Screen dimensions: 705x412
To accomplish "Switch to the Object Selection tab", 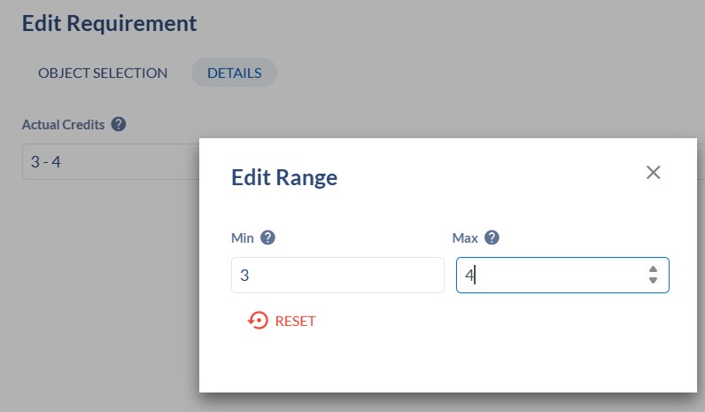I will tap(103, 73).
